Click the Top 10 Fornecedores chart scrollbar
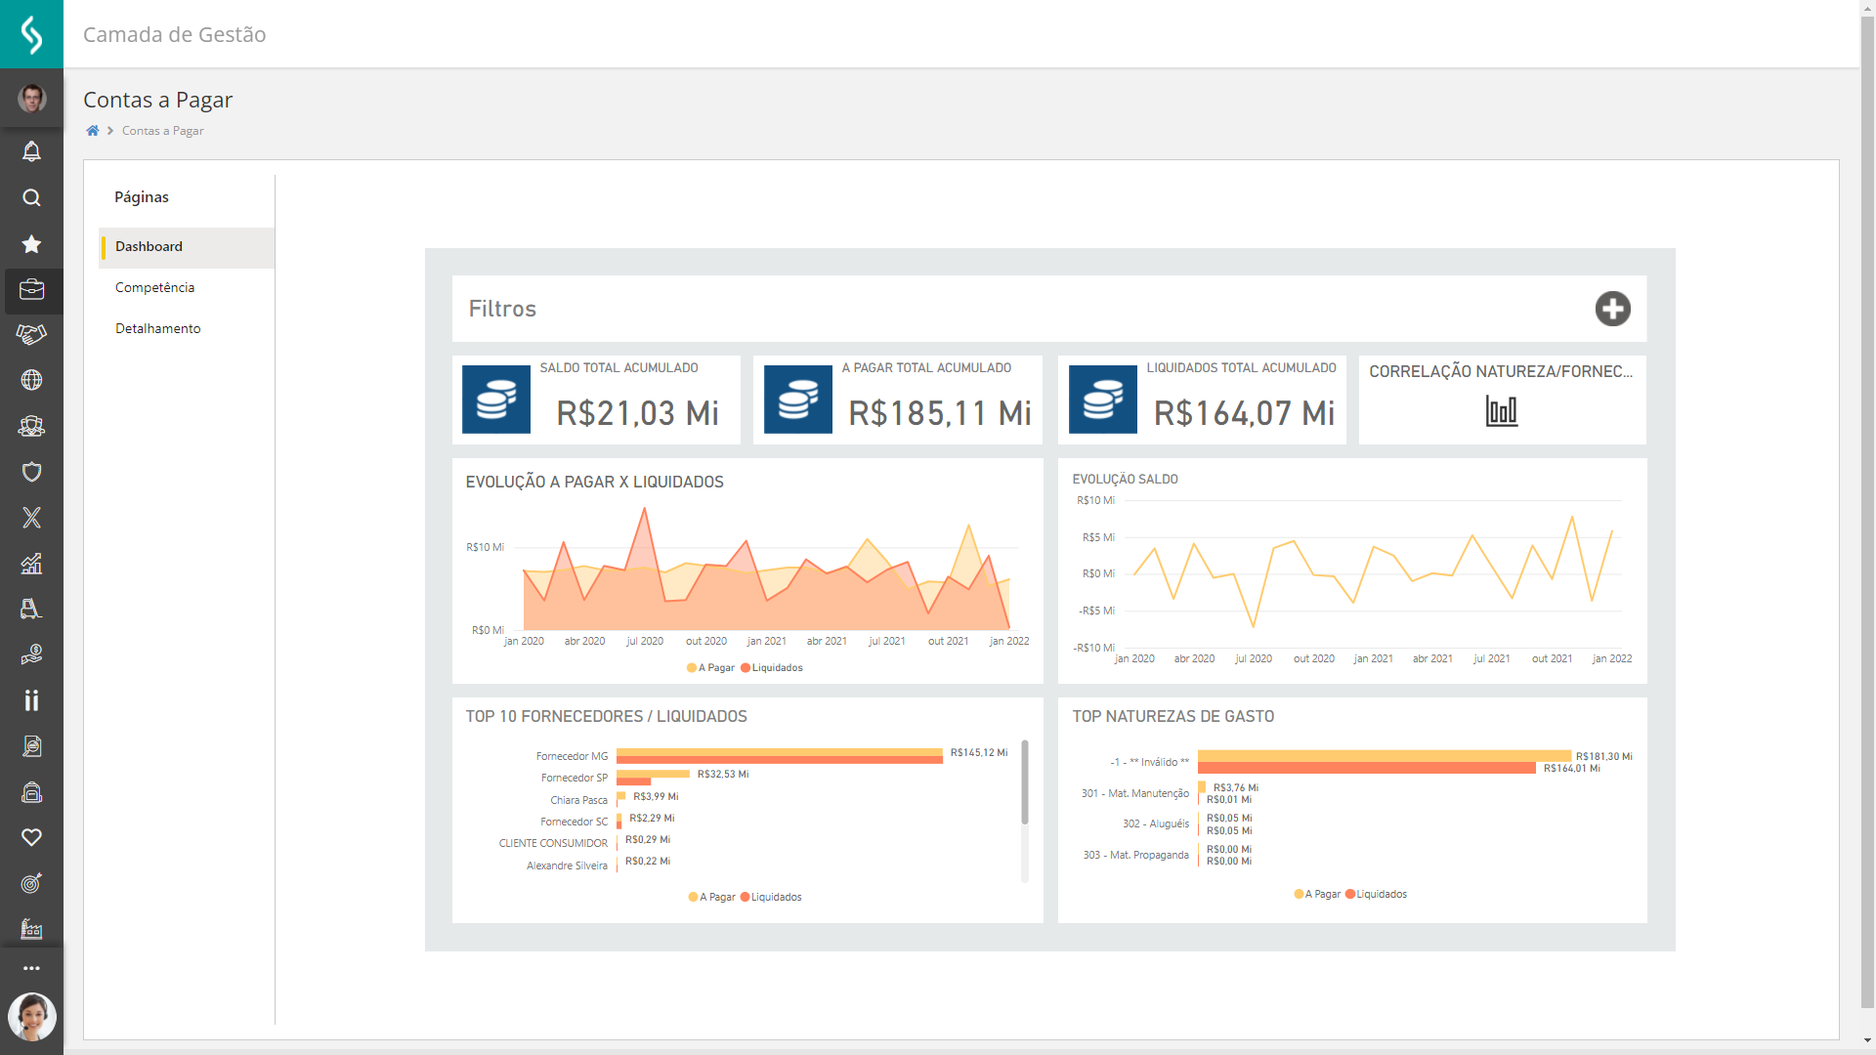Screen dimensions: 1876x1055 point(1024,781)
